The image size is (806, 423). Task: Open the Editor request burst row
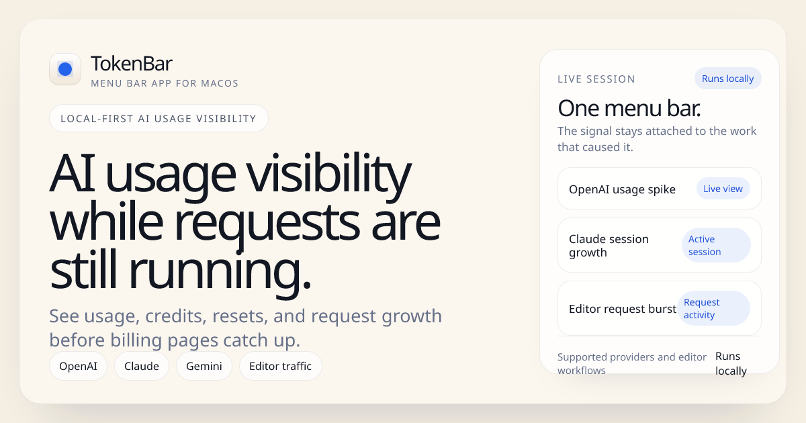pos(660,308)
